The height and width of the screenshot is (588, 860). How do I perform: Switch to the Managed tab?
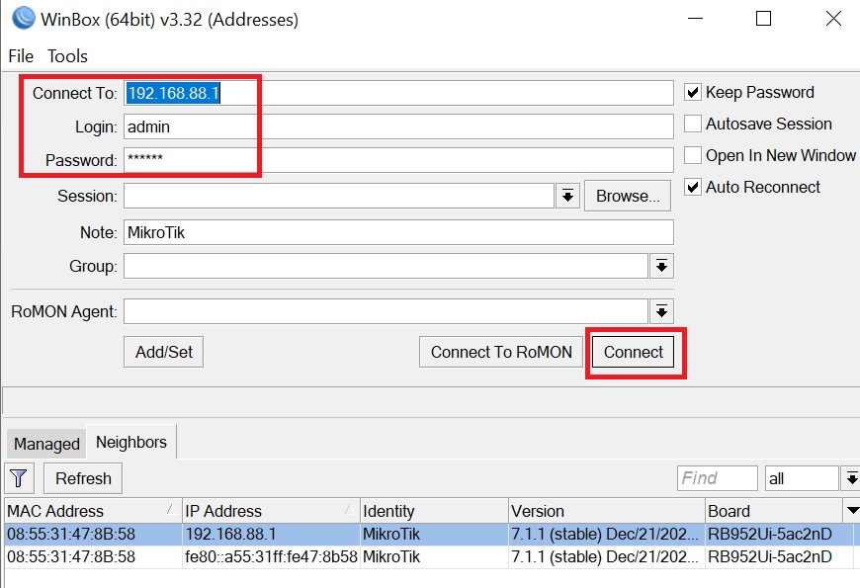click(x=46, y=443)
